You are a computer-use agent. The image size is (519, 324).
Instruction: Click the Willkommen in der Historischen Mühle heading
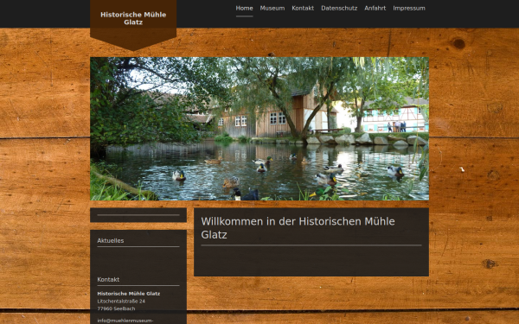pyautogui.click(x=298, y=228)
